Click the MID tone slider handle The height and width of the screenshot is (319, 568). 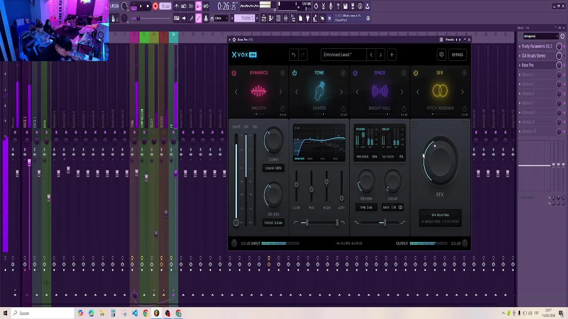(311, 190)
